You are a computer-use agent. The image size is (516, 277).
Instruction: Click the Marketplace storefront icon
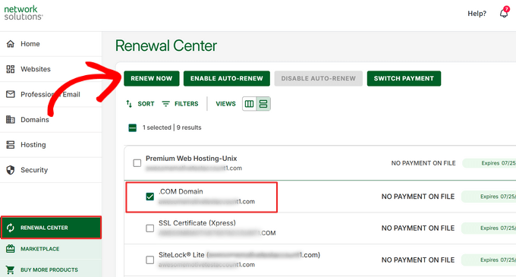click(x=11, y=249)
